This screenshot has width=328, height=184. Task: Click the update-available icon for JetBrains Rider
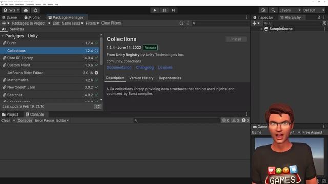(x=96, y=73)
